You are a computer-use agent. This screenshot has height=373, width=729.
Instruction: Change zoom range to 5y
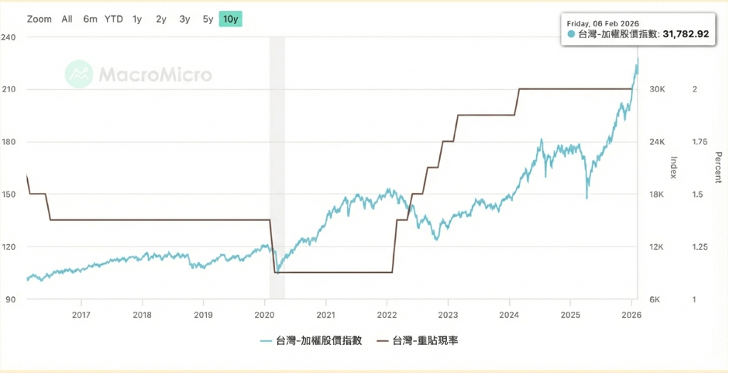pyautogui.click(x=208, y=19)
